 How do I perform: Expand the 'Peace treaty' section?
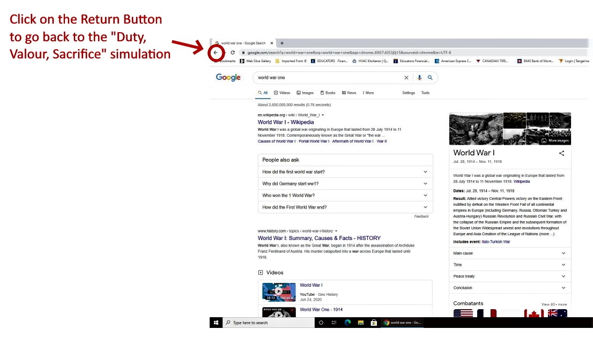(x=510, y=276)
